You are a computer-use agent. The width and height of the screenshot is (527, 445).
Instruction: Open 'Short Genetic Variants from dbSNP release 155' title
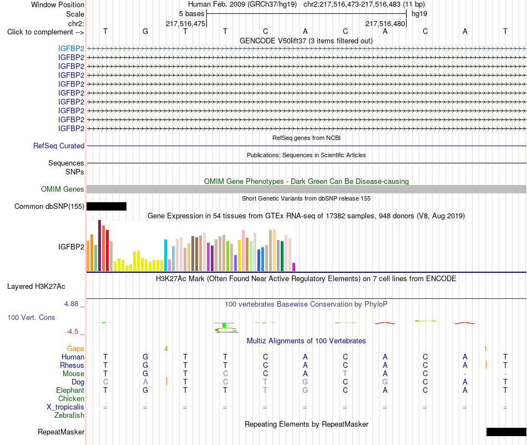pos(306,198)
